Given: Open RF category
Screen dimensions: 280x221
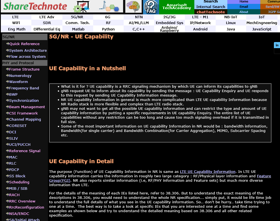Looking at the screenshot, I should (x=108, y=23).
